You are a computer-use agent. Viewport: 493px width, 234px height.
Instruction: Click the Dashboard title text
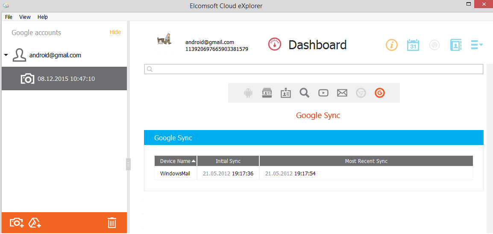317,45
